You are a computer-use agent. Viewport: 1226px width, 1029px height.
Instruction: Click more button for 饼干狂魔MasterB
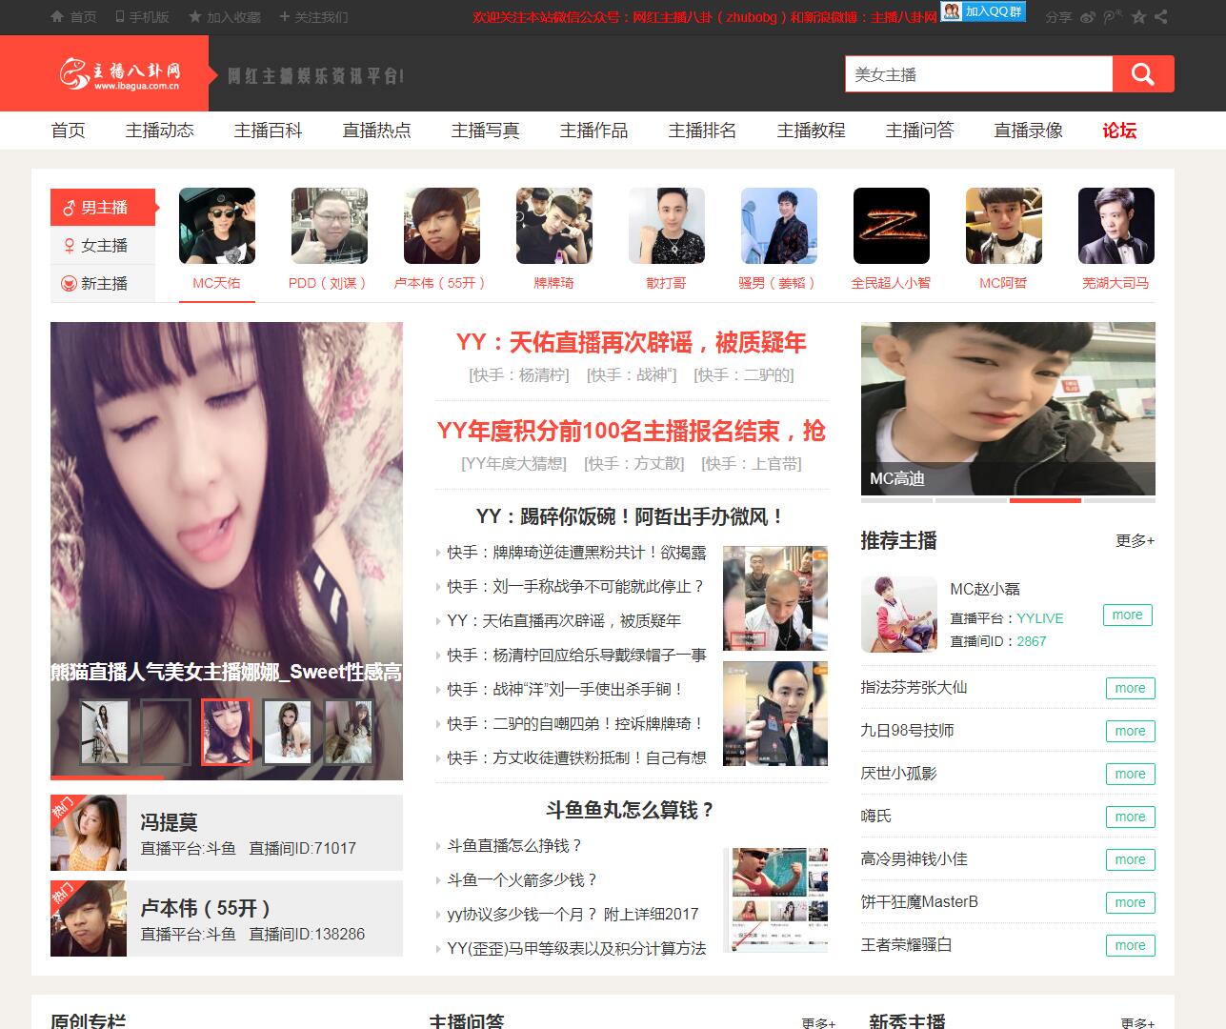[x=1131, y=903]
